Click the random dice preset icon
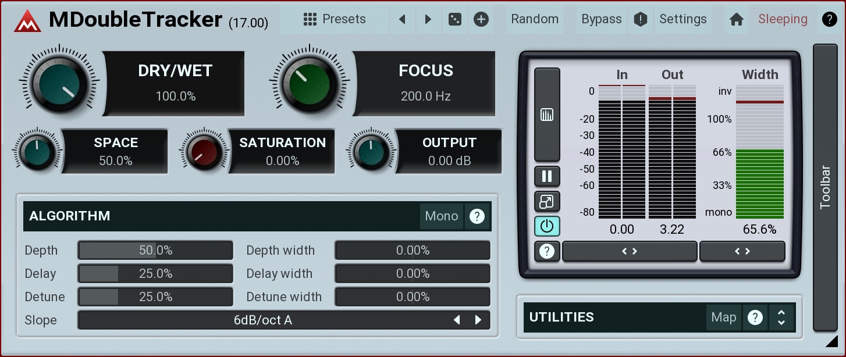This screenshot has height=357, width=846. pos(455,19)
